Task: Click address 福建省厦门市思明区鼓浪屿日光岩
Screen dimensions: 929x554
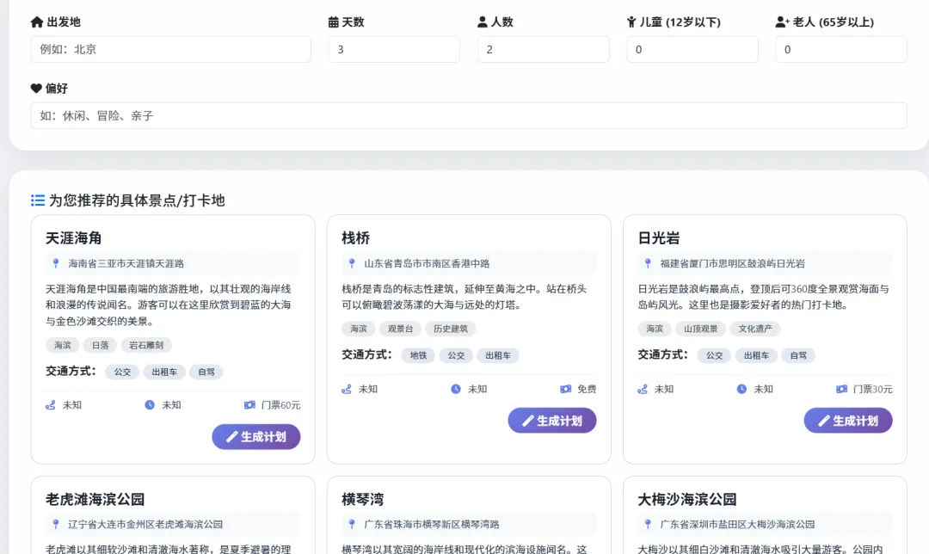Action: (x=732, y=263)
